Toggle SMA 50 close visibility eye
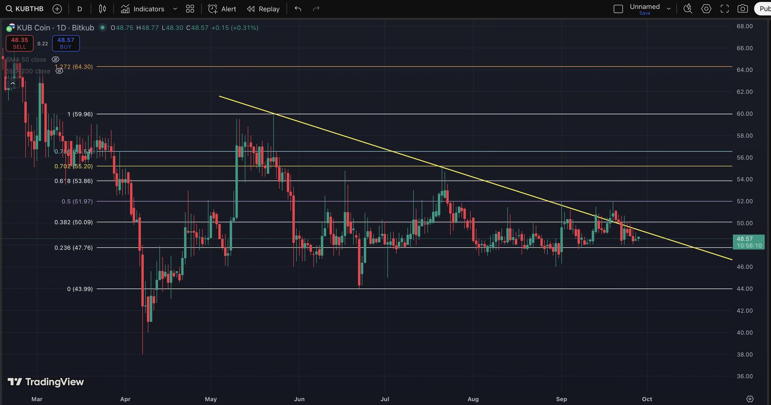The image size is (771, 405). tap(55, 59)
